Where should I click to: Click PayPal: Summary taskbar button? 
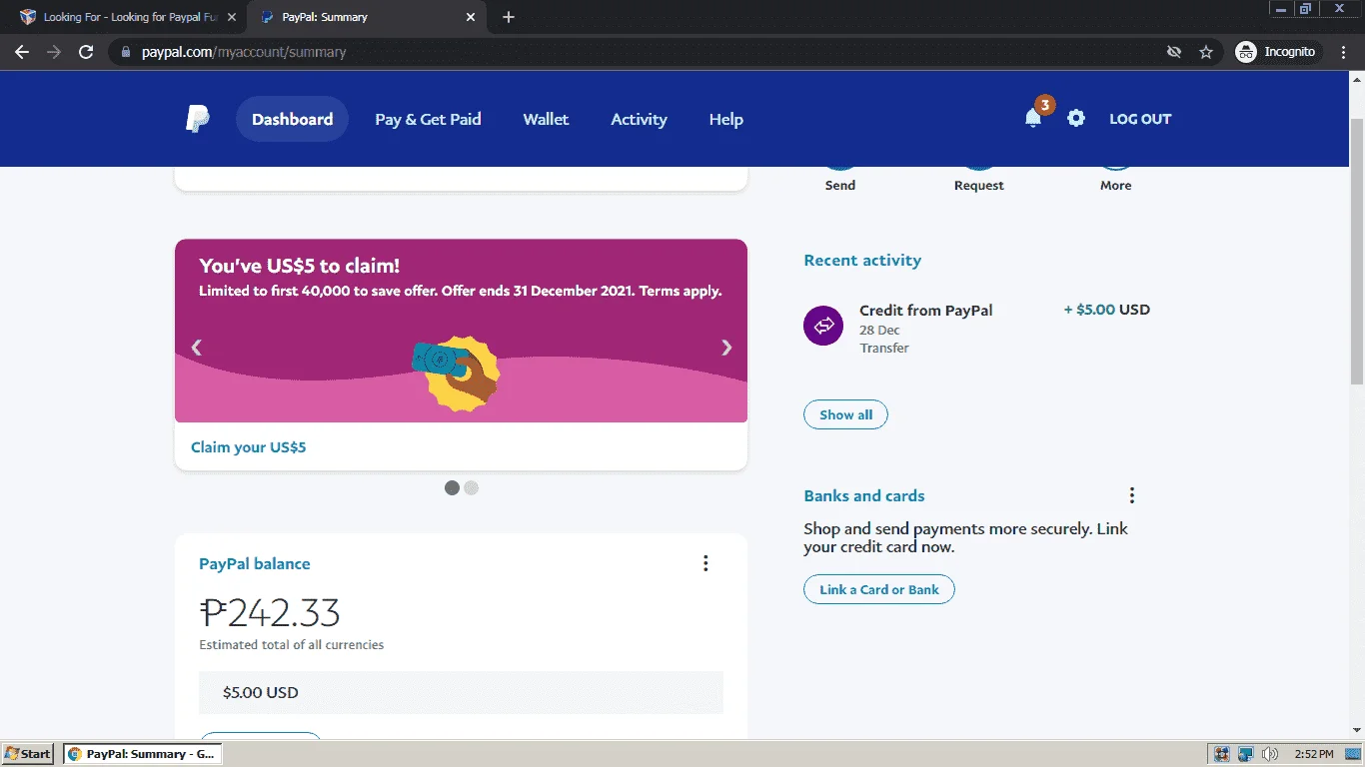[x=142, y=754]
